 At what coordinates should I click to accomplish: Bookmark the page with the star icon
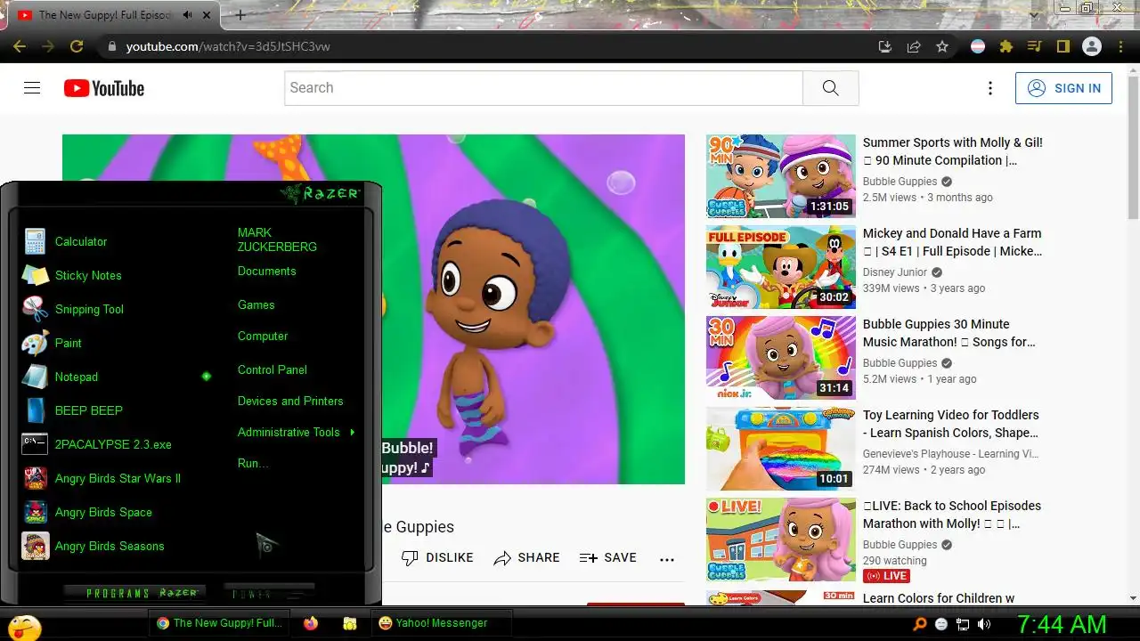pos(942,46)
